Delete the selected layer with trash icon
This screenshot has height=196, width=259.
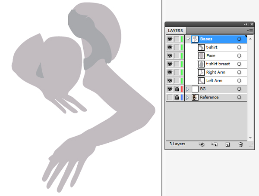[241, 144]
